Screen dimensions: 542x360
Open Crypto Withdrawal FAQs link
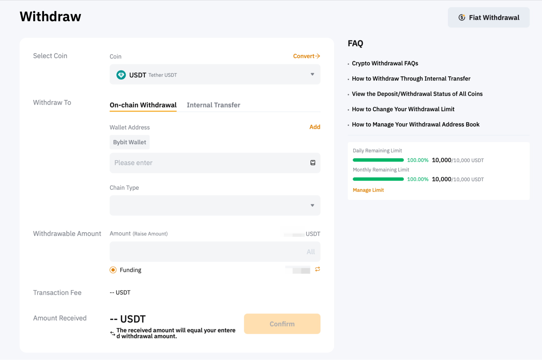pos(385,63)
